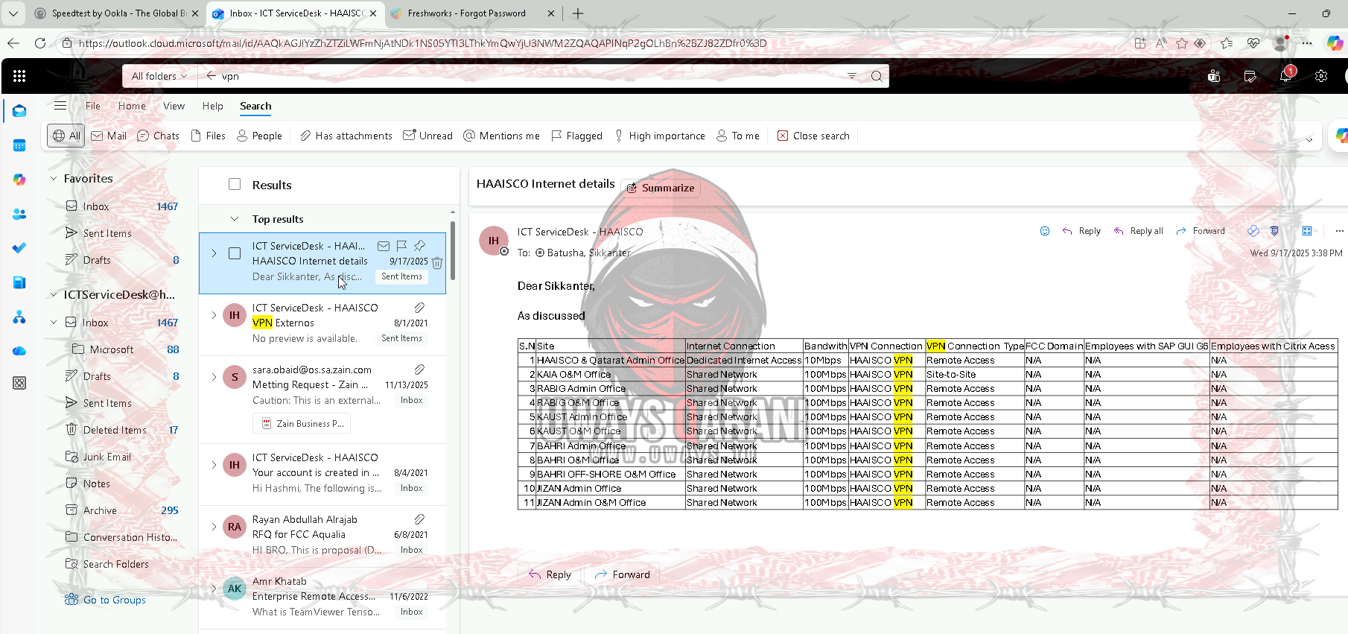Screen dimensions: 1348x634
Task: Expand the Rayan Abdullah Alrajab conversation
Action: (x=214, y=527)
